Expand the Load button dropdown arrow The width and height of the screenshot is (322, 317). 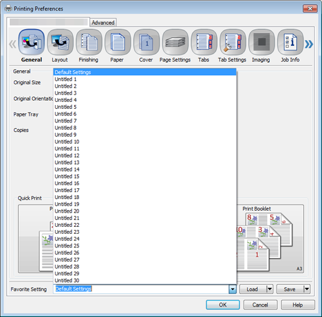coord(270,289)
